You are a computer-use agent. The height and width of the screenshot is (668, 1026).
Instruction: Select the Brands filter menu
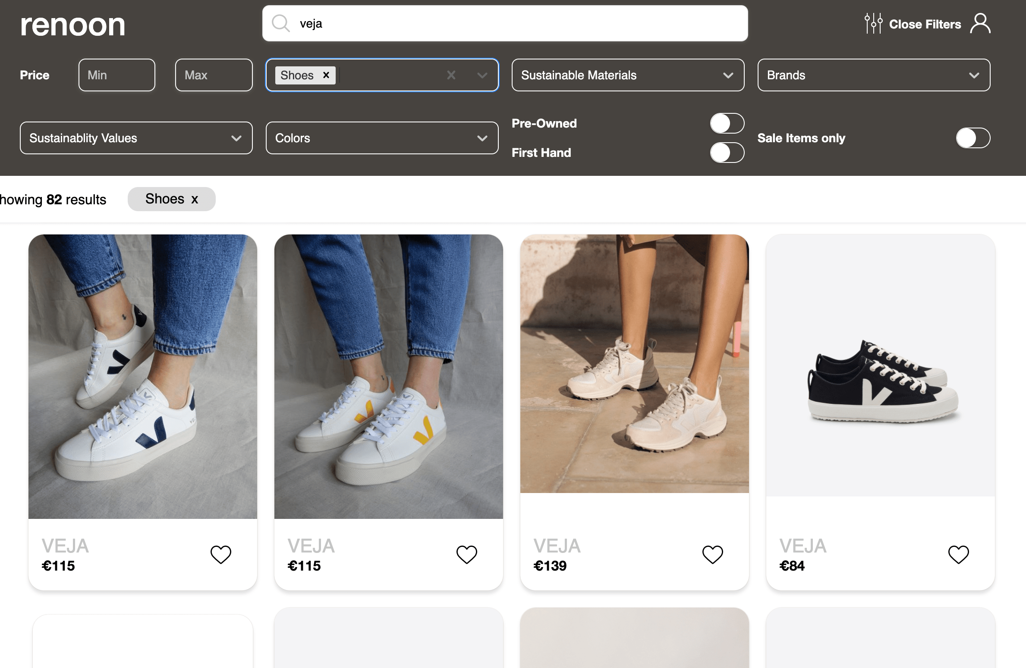[873, 74]
